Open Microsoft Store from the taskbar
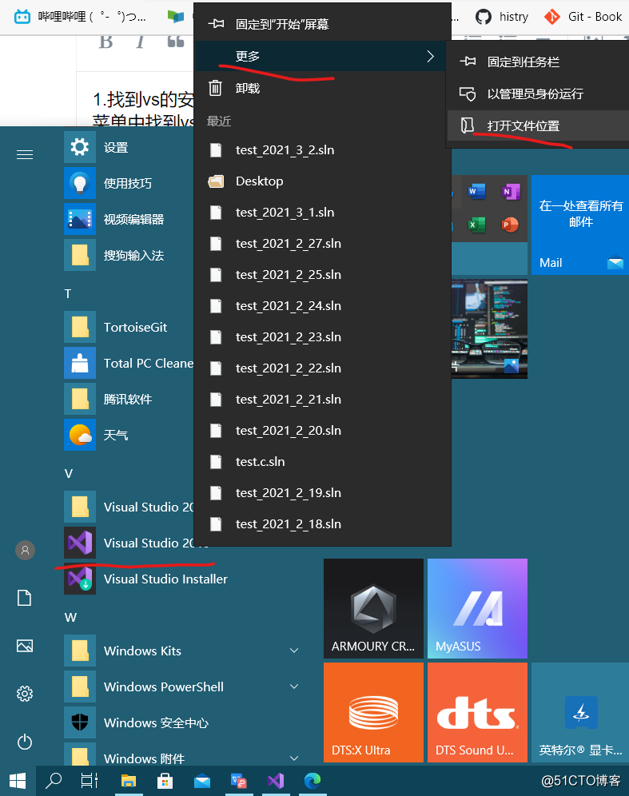This screenshot has width=629, height=796. pyautogui.click(x=165, y=781)
